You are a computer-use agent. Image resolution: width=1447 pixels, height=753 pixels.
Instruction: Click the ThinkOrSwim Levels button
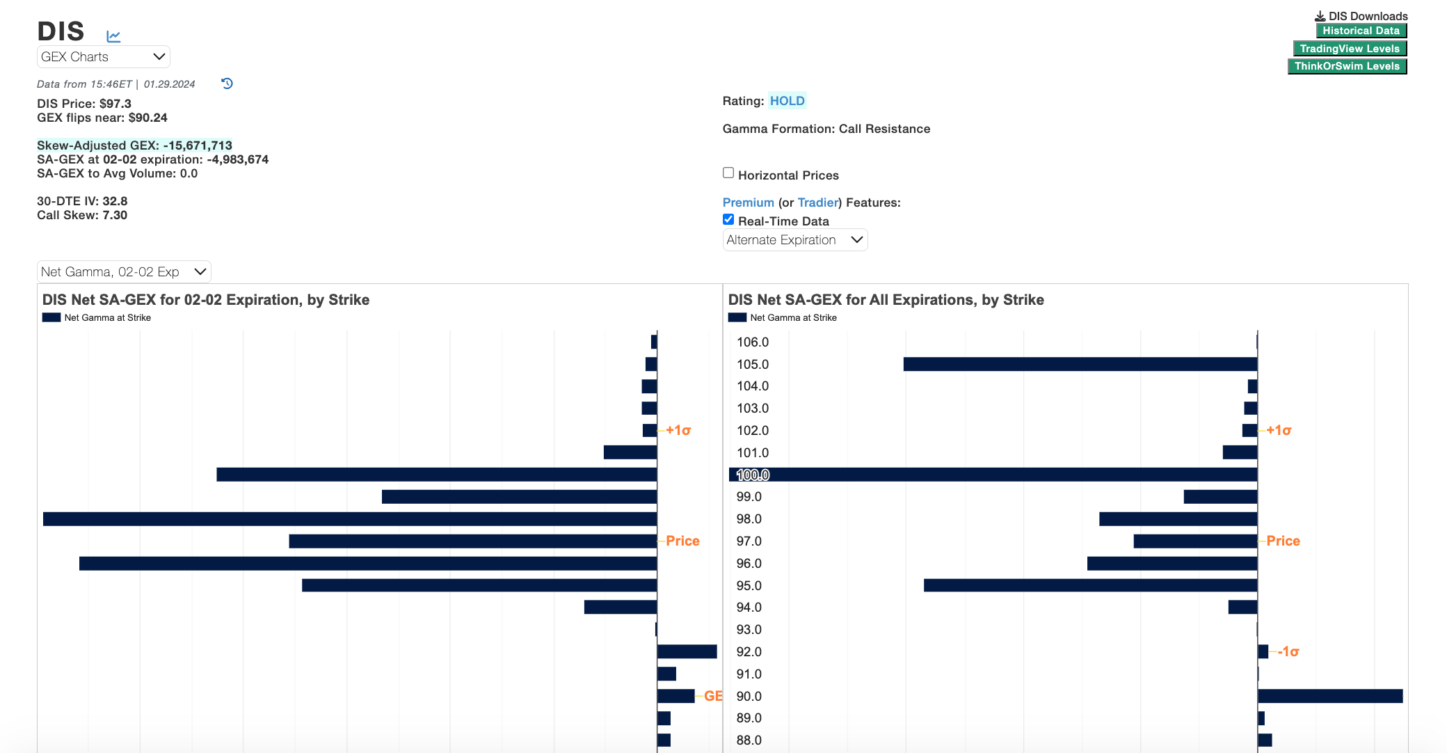1347,66
